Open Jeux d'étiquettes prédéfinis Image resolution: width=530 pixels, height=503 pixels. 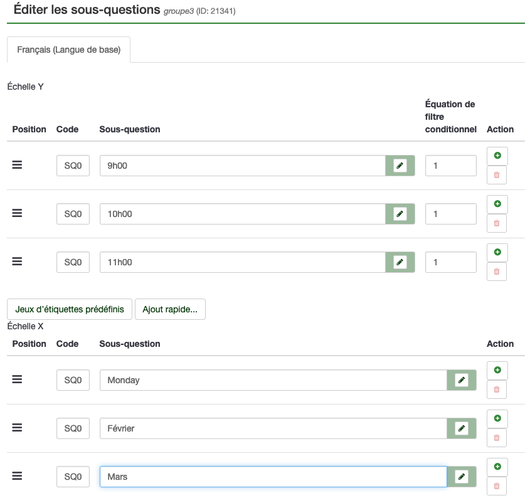(70, 309)
